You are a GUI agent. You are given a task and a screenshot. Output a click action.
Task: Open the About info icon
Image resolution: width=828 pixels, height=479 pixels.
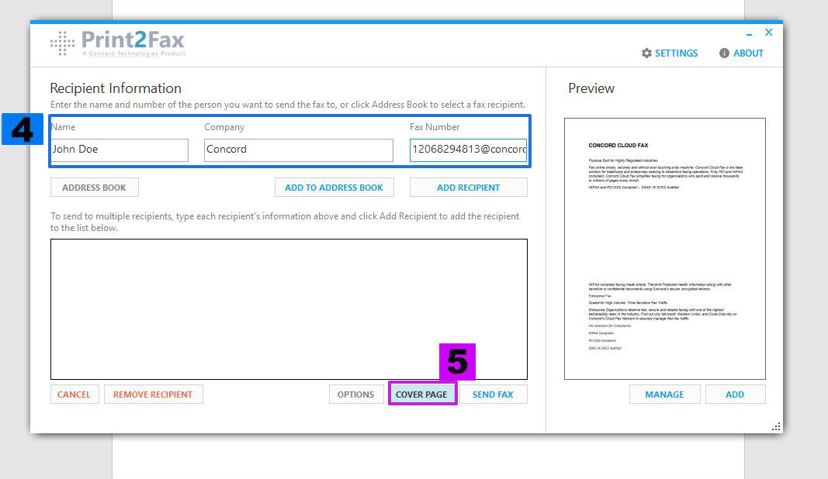pos(724,53)
